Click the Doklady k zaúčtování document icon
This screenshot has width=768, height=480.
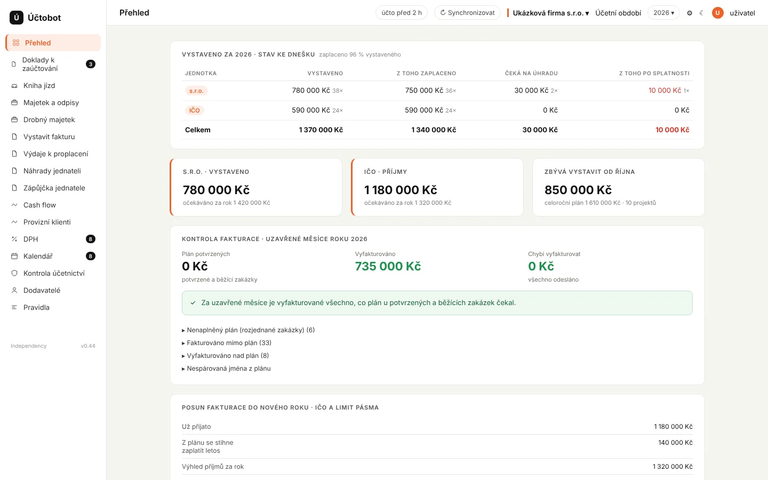(x=14, y=64)
